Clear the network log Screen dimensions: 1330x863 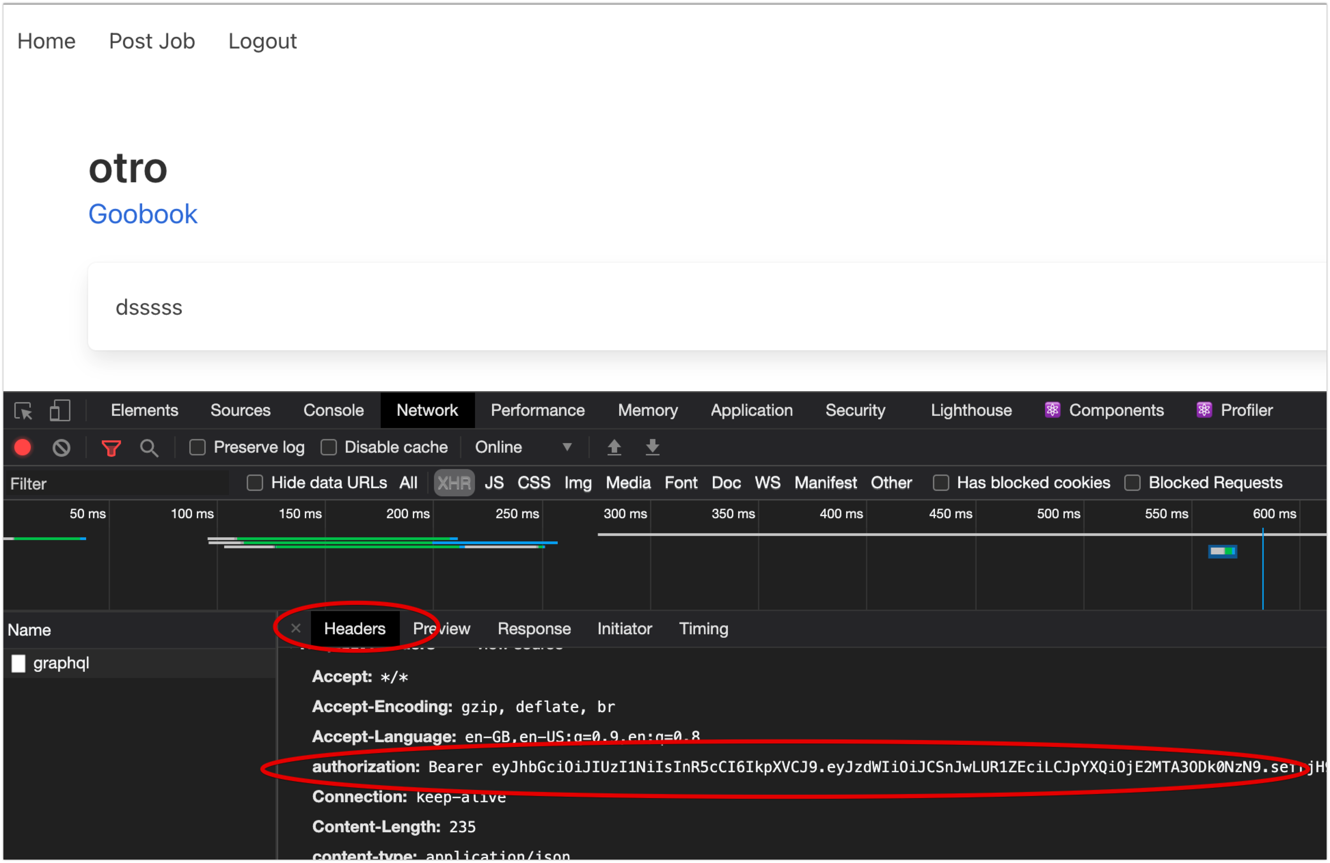coord(62,448)
